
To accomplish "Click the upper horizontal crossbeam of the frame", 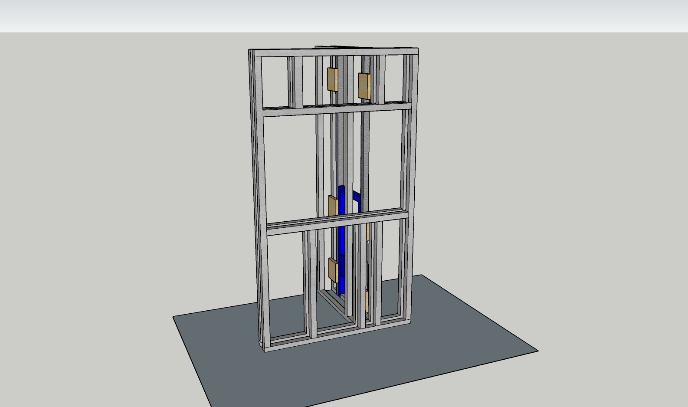I will tap(337, 109).
